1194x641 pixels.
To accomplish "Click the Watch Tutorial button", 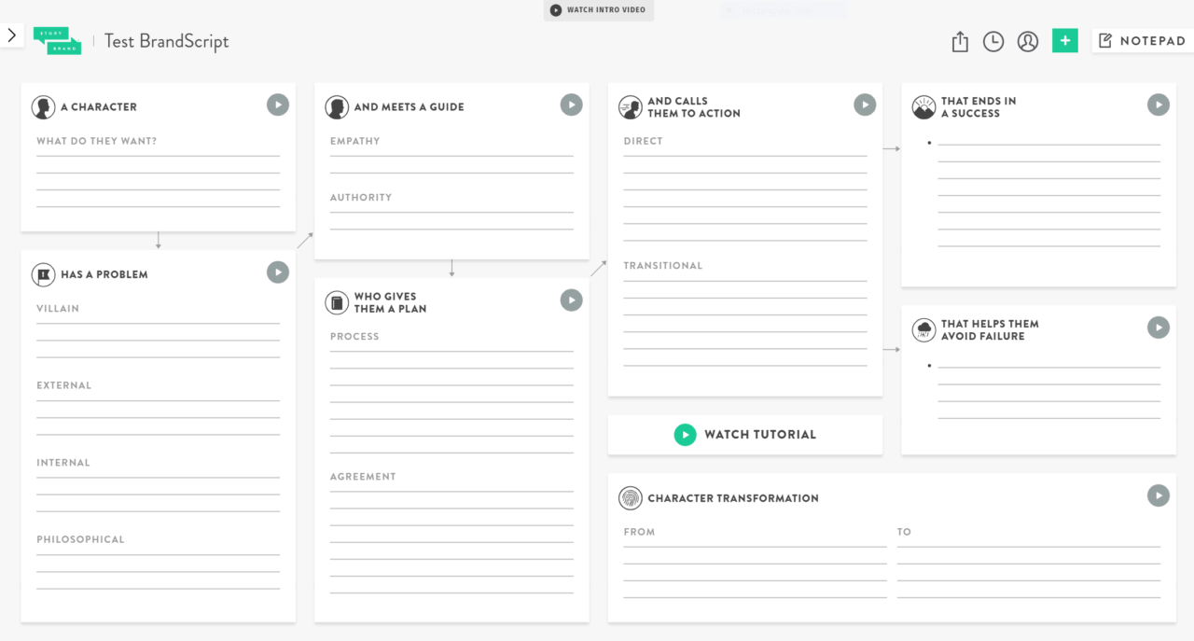I will [744, 434].
